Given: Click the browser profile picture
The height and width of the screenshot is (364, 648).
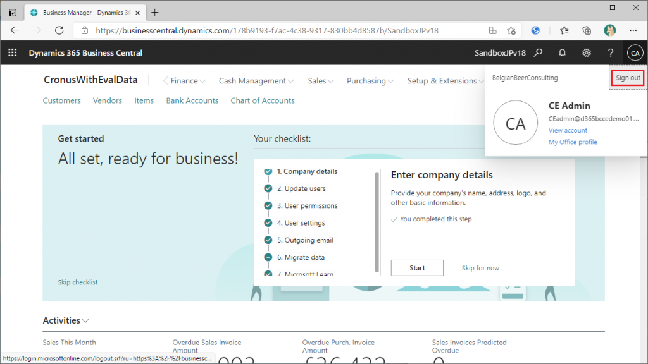Looking at the screenshot, I should tap(609, 30).
